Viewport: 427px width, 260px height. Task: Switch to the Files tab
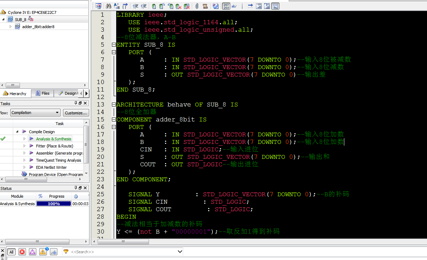click(42, 93)
